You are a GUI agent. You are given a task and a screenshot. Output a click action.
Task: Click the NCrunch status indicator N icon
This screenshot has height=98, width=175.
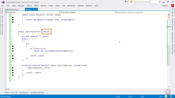166,96
